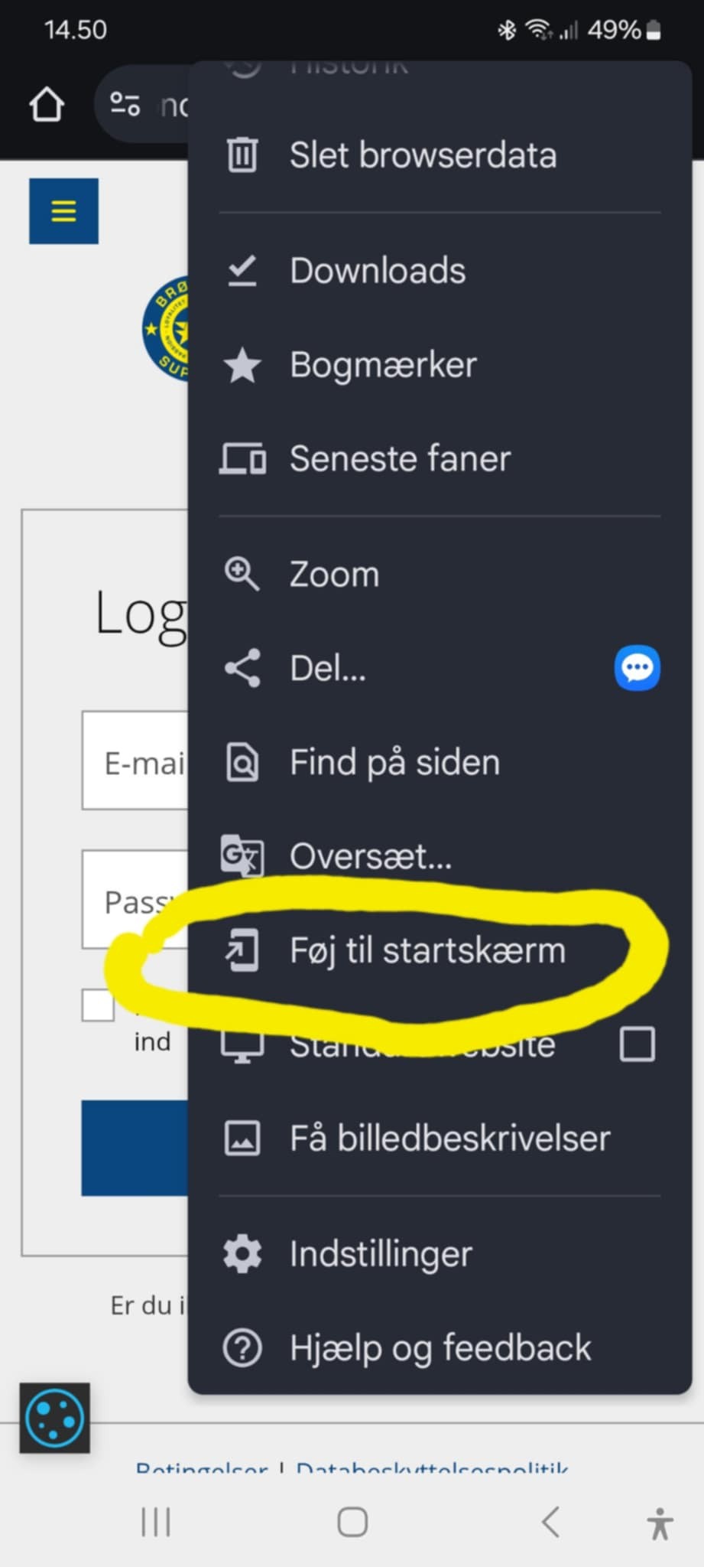The image size is (704, 1567).
Task: Tap the cookie settings icon at bottom left
Action: tap(54, 1418)
